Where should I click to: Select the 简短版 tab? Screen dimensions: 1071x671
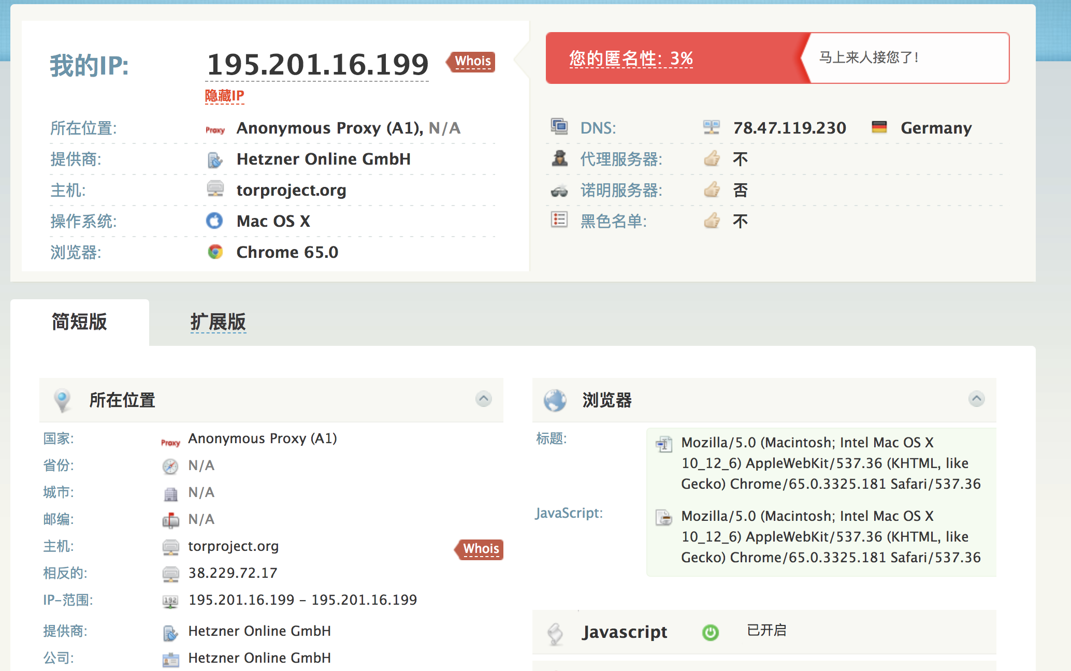tap(79, 322)
